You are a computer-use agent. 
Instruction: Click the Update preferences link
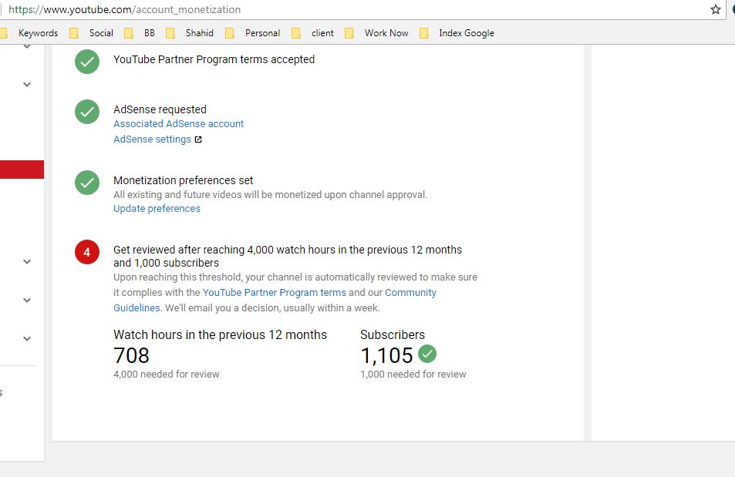pyautogui.click(x=157, y=209)
